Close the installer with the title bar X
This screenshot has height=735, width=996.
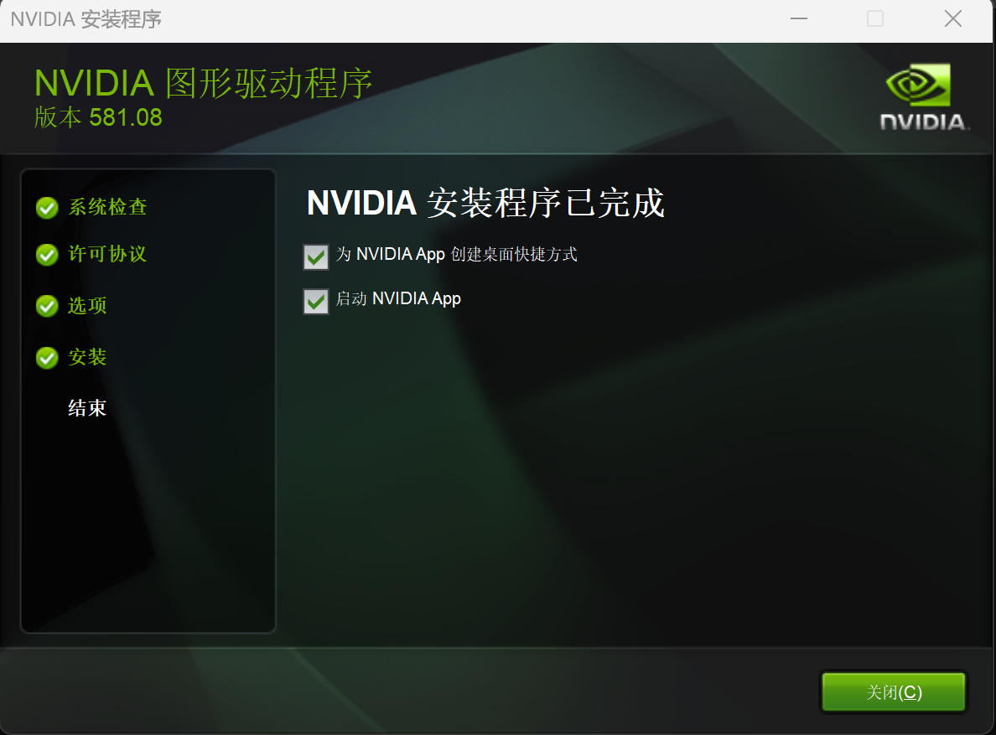[952, 19]
